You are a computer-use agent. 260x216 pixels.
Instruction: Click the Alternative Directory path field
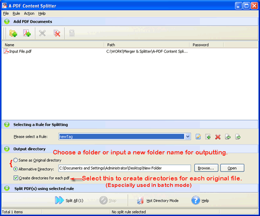[124, 168]
